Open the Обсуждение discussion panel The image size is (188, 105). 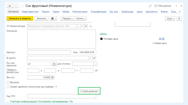(x=163, y=6)
